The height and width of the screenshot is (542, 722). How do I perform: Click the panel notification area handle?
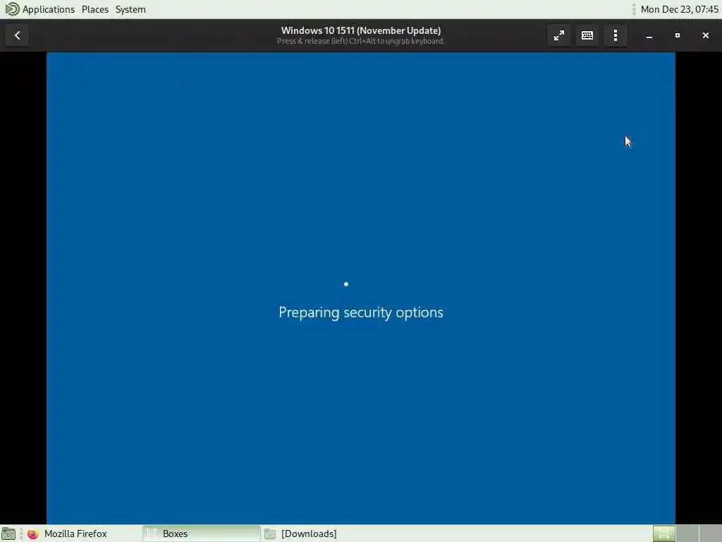634,9
